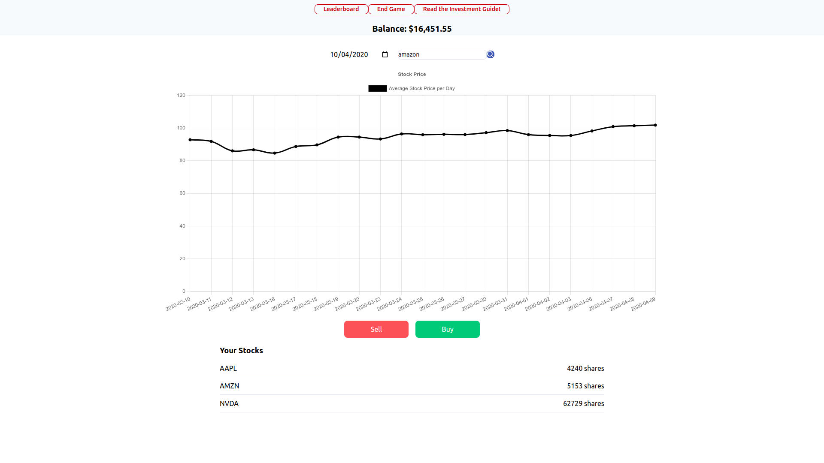Open the calendar date picker icon
The width and height of the screenshot is (824, 463).
(x=385, y=54)
